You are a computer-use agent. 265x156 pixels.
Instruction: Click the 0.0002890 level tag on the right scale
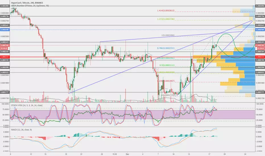tap(260, 6)
